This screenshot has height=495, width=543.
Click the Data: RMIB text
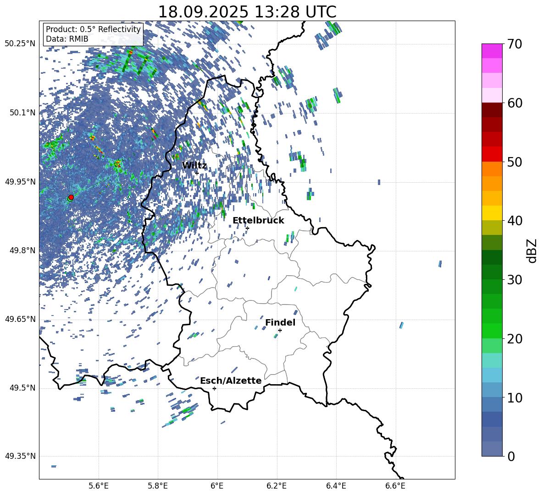tap(67, 39)
